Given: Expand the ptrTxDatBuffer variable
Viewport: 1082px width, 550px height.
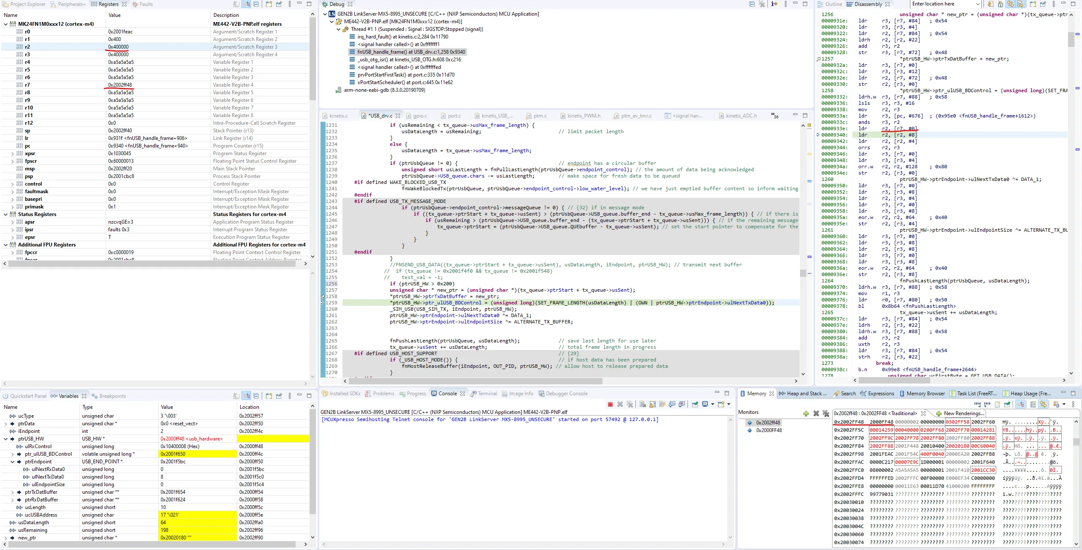Looking at the screenshot, I should click(x=12, y=492).
